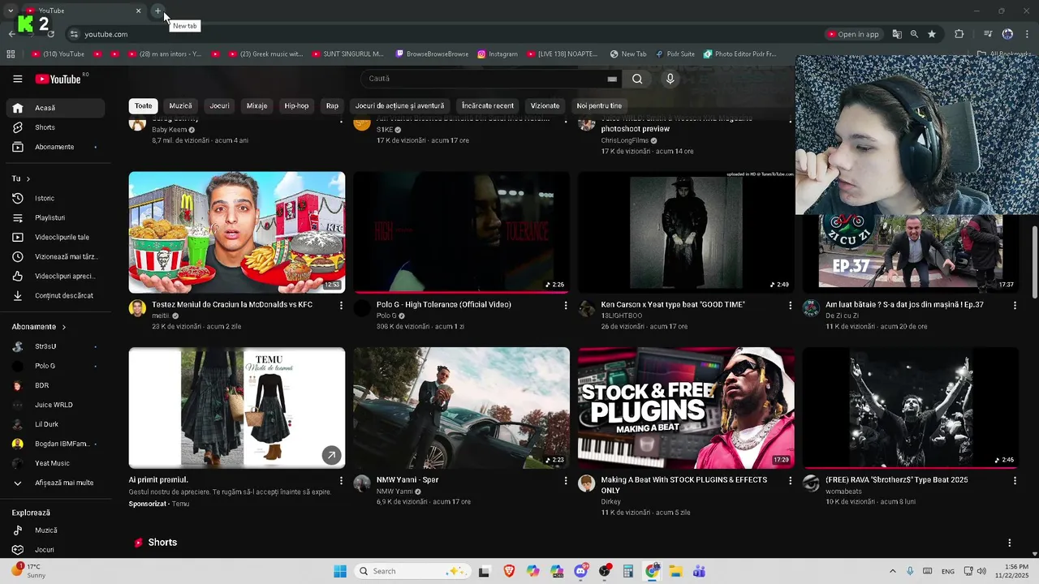1039x584 pixels.
Task: Click the translate page icon in address bar
Action: (897, 34)
